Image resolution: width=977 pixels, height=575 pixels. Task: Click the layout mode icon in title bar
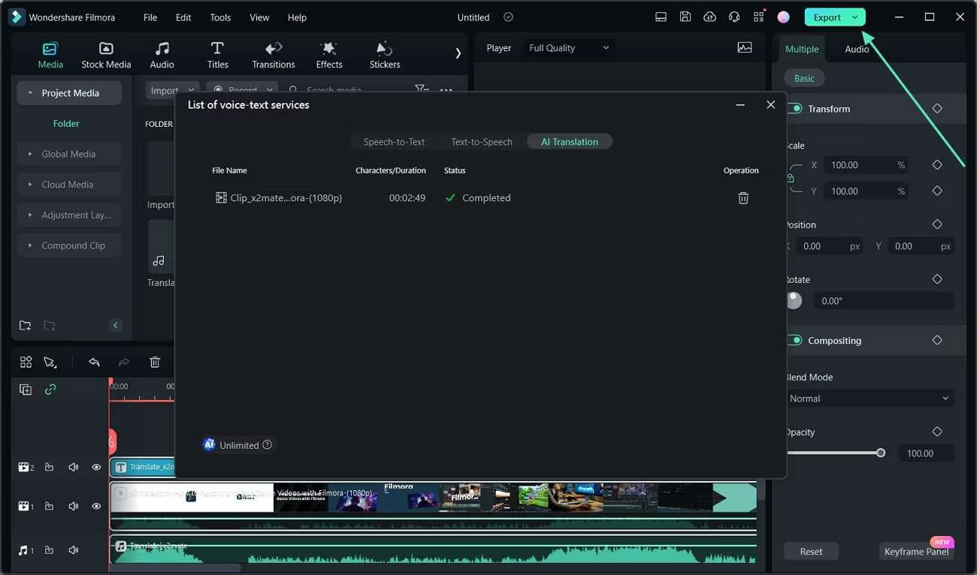tap(661, 17)
